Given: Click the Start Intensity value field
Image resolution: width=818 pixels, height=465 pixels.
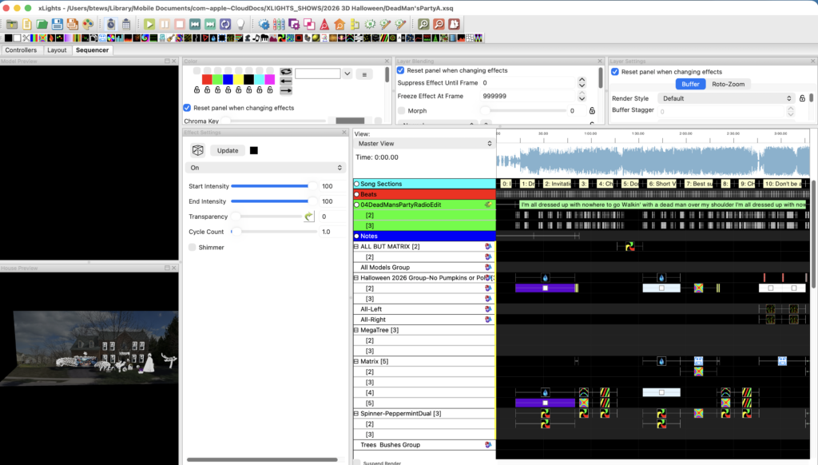Looking at the screenshot, I should pyautogui.click(x=328, y=186).
